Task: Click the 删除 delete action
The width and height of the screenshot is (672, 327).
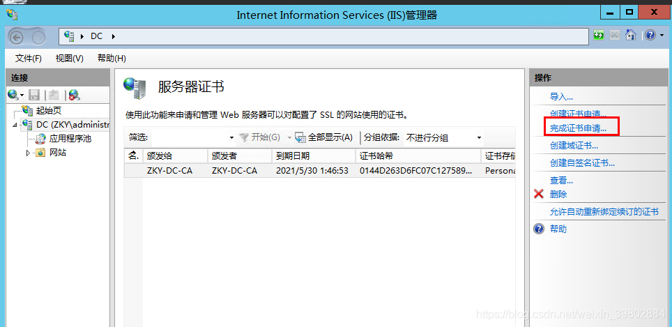Action: [x=558, y=194]
